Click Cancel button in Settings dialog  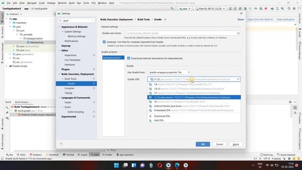219,144
